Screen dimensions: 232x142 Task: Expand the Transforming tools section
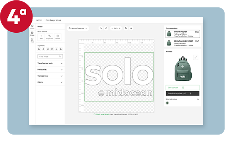click(50, 63)
